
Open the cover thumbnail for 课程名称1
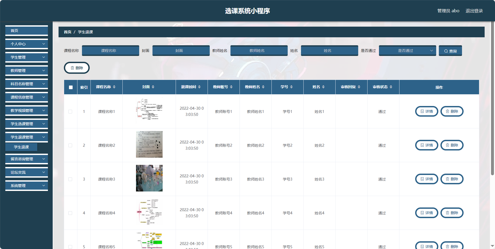149,111
